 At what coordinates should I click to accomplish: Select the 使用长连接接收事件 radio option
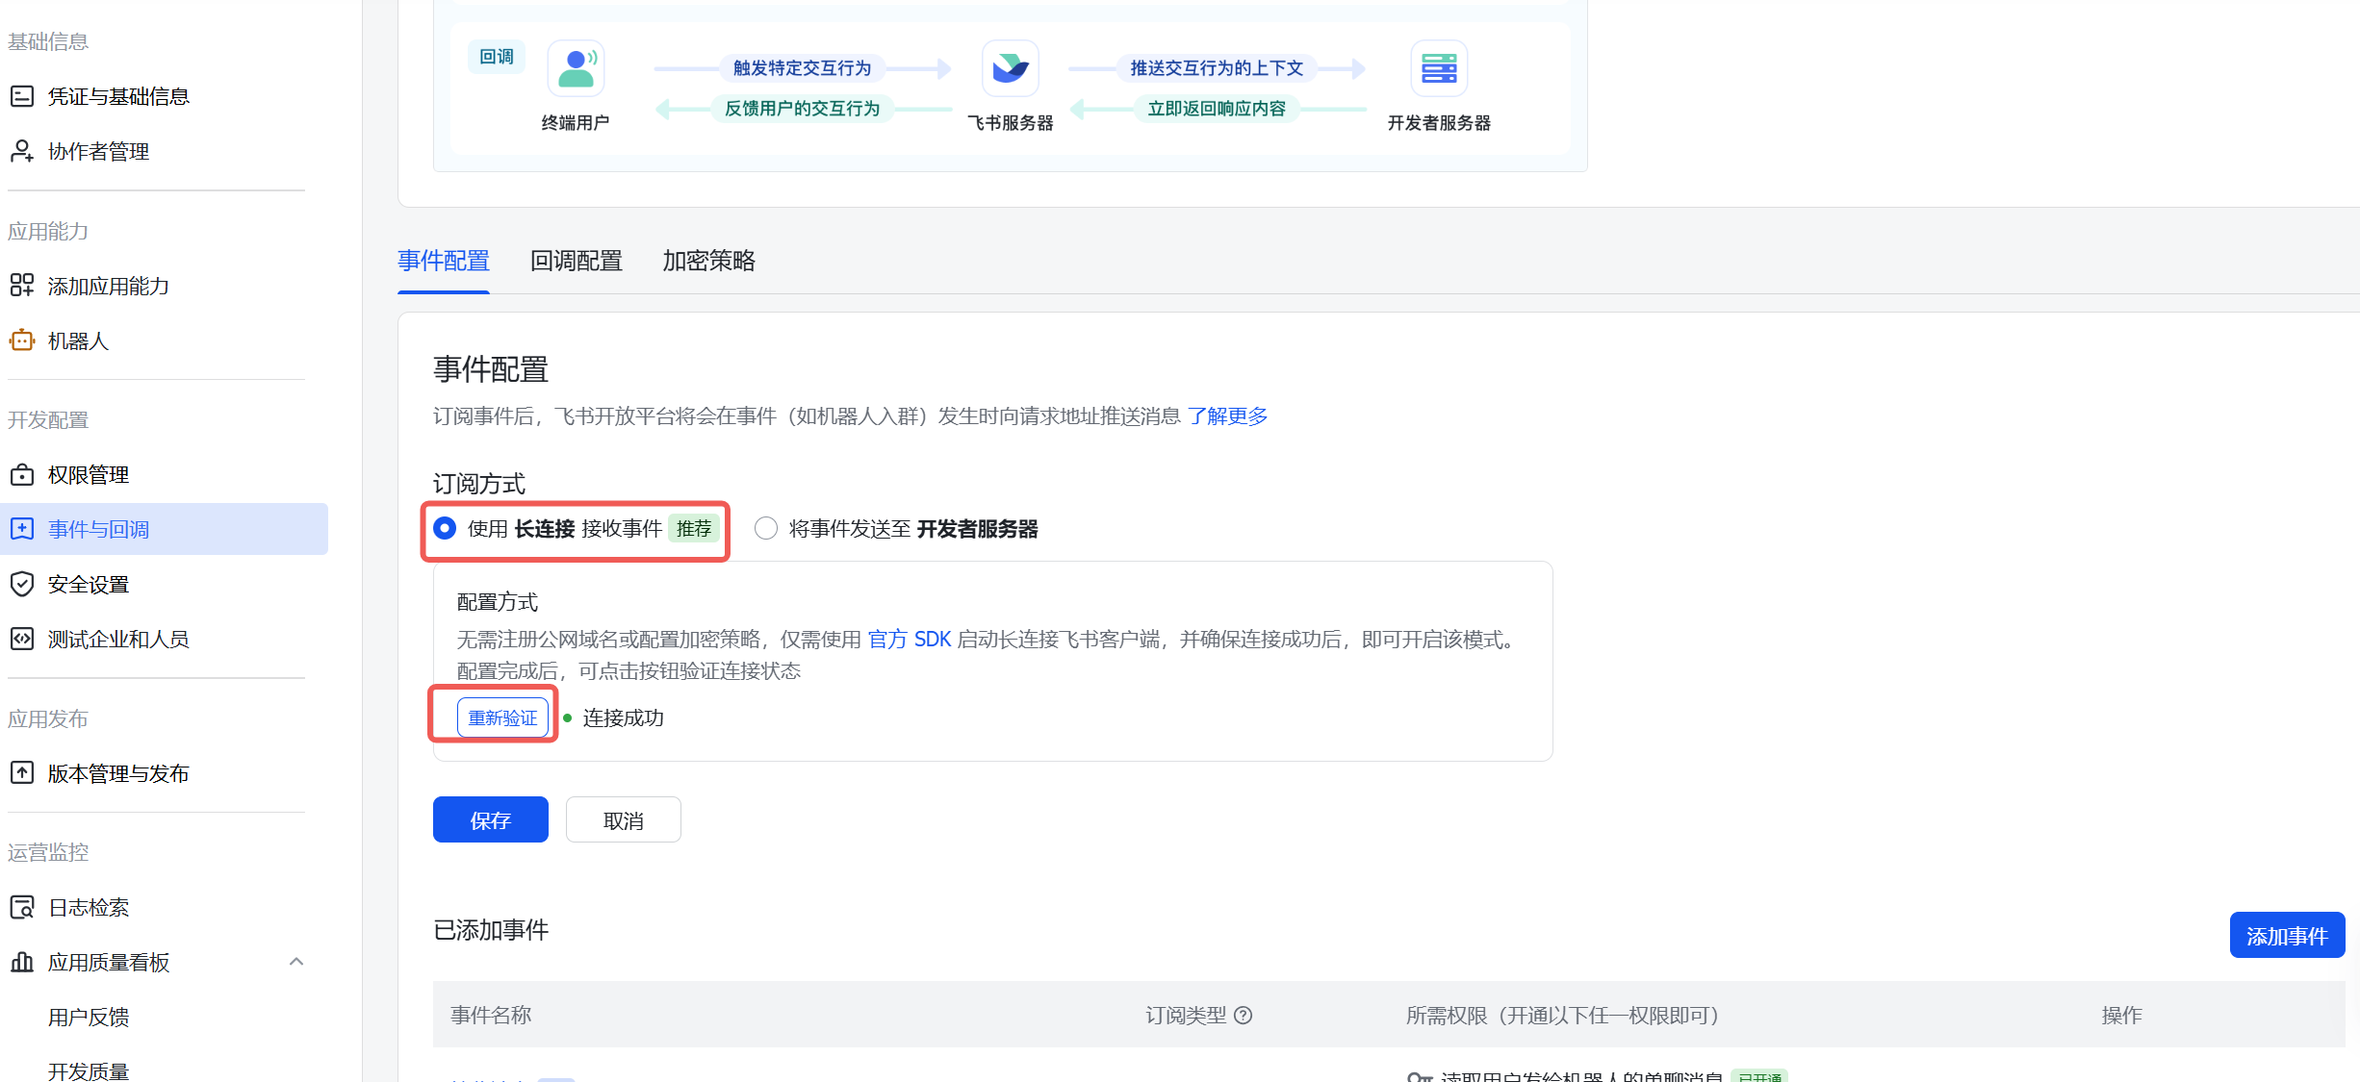coord(445,528)
